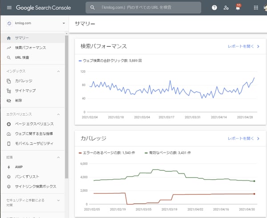Open パンくずリスト menu item
The height and width of the screenshot is (218, 267).
[x=32, y=177]
